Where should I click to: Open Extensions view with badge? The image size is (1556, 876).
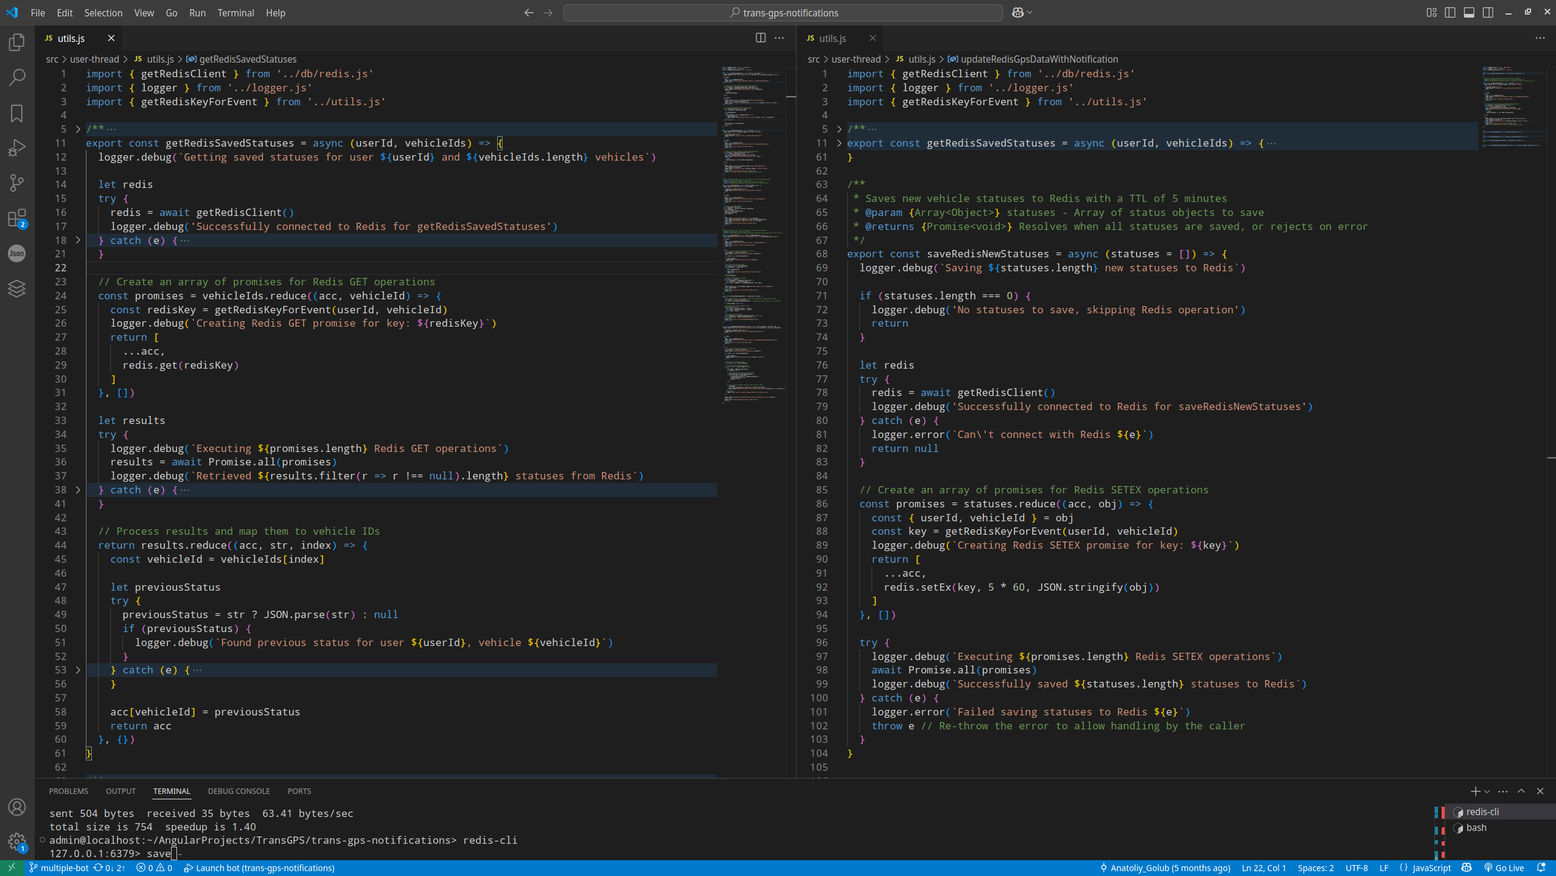(x=17, y=218)
